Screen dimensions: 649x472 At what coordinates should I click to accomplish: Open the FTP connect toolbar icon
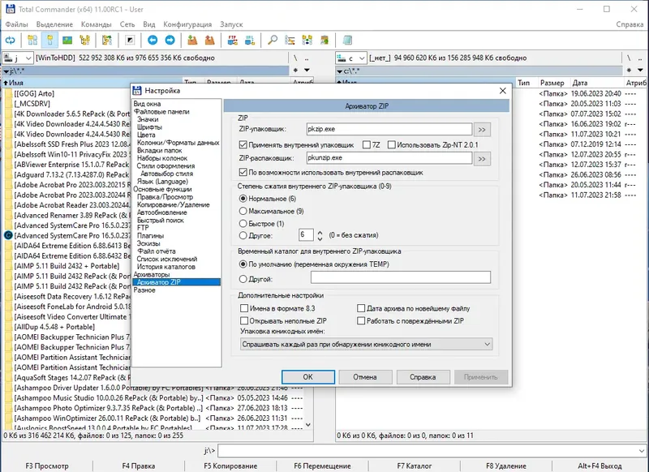tap(234, 40)
